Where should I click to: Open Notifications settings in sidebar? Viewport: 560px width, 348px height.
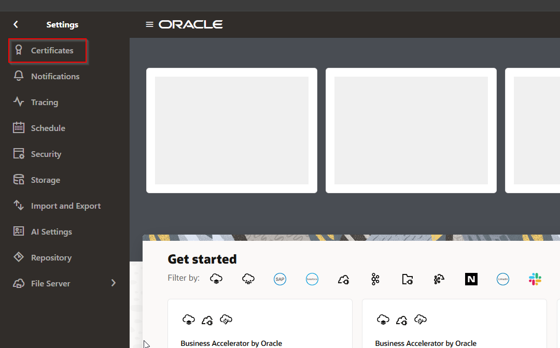coord(55,77)
